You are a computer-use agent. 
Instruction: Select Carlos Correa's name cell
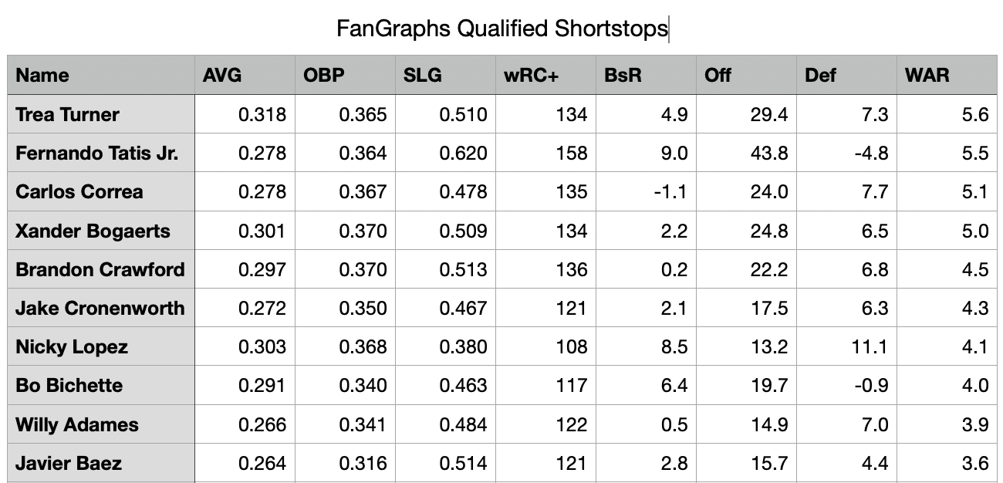pos(100,192)
